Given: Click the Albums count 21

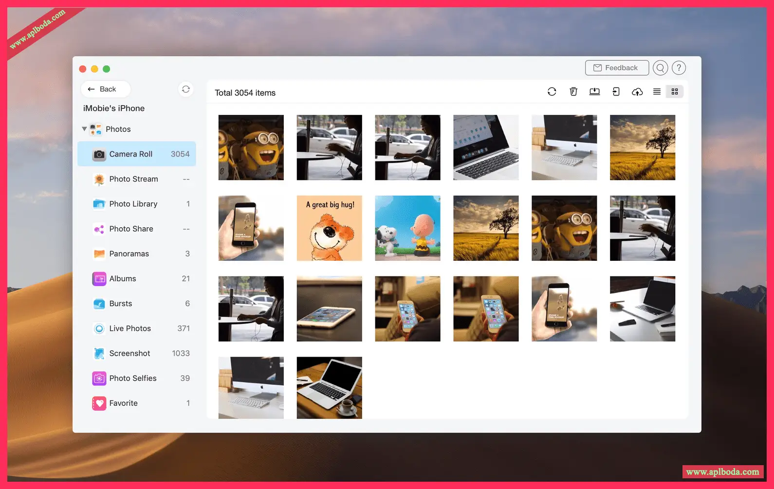Looking at the screenshot, I should (x=186, y=279).
